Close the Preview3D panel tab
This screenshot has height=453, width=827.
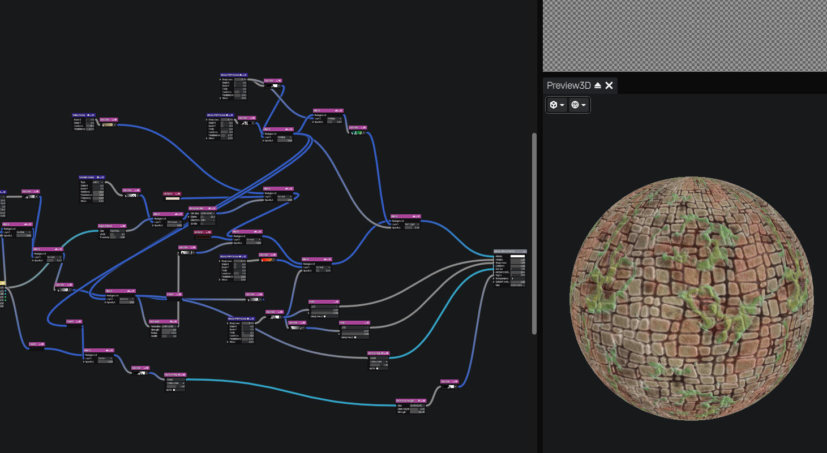pos(609,85)
